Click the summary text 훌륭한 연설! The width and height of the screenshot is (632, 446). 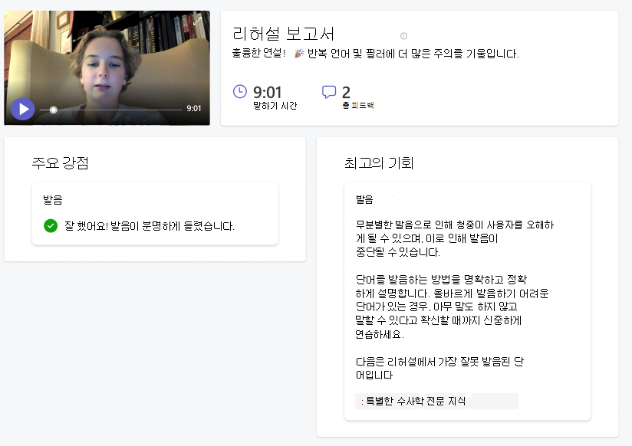click(x=258, y=53)
